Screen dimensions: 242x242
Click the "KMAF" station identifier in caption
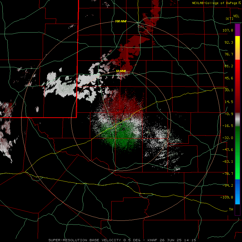[152, 240]
